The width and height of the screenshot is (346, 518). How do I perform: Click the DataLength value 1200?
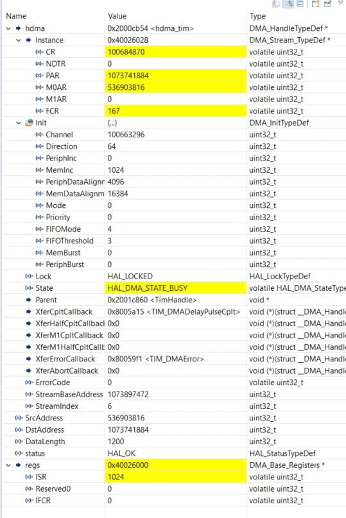point(116,442)
